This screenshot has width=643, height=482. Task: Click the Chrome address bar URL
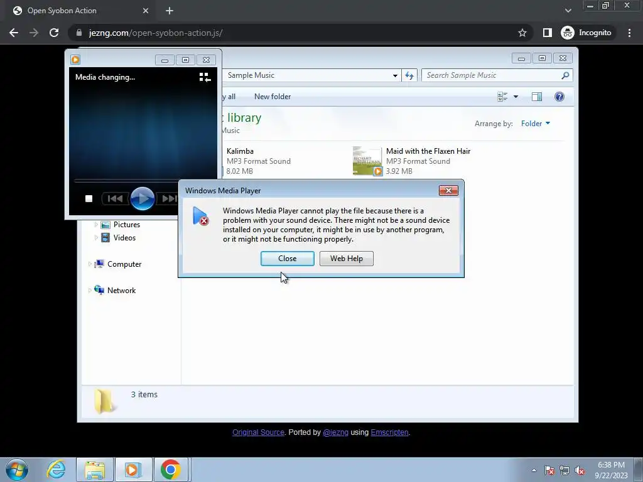[x=156, y=33]
